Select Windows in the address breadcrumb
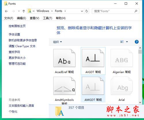The image size is (144, 120). (x=43, y=11)
